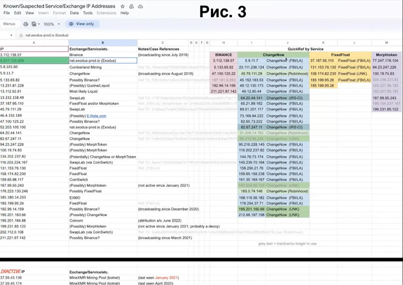Select the Exchange/Service/etc. header in row 1
The width and height of the screenshot is (403, 285).
tap(103, 49)
